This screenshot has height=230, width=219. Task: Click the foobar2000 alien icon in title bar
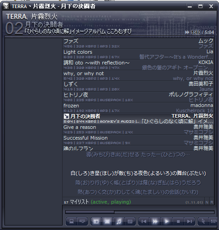click(6, 6)
